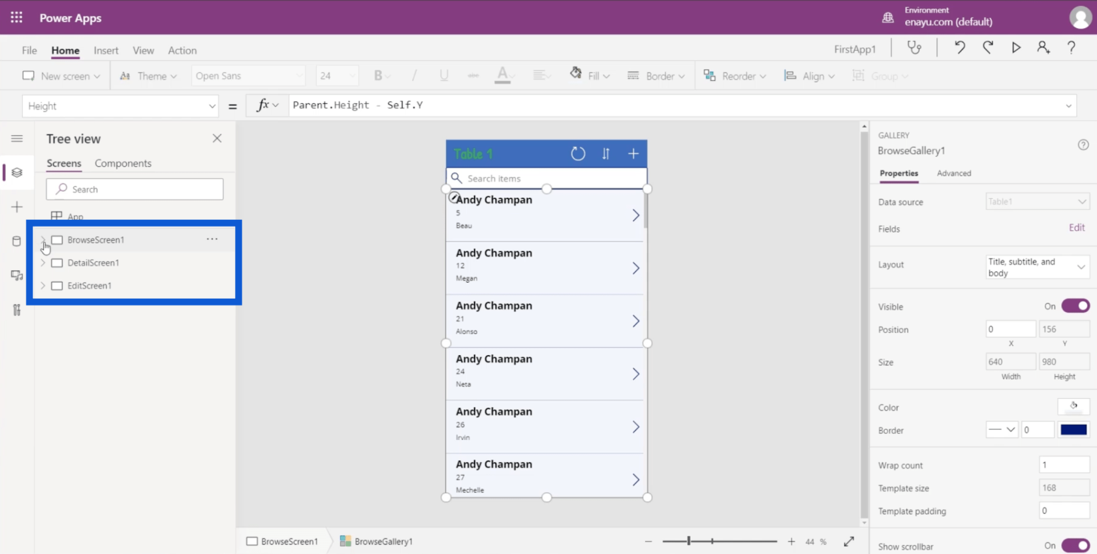1097x554 pixels.
Task: Click the Tree view Search field
Action: (x=135, y=189)
